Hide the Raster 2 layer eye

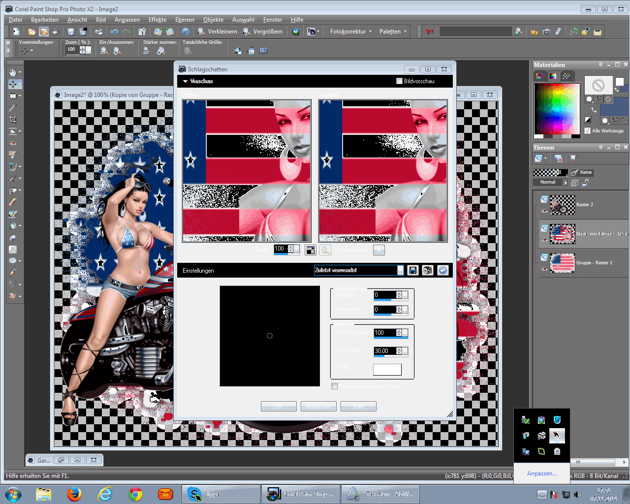click(544, 211)
